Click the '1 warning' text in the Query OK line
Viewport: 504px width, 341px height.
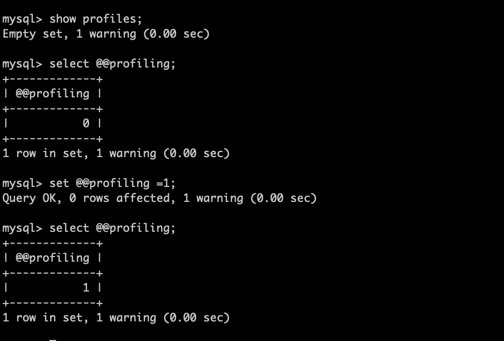tap(213, 198)
